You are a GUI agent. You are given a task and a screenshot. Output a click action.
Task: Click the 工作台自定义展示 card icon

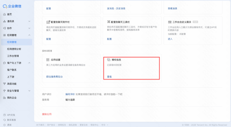pos(170,22)
